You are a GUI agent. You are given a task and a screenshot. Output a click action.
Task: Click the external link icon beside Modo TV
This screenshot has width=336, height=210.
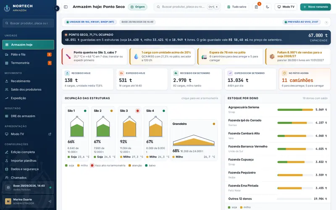click(50, 134)
